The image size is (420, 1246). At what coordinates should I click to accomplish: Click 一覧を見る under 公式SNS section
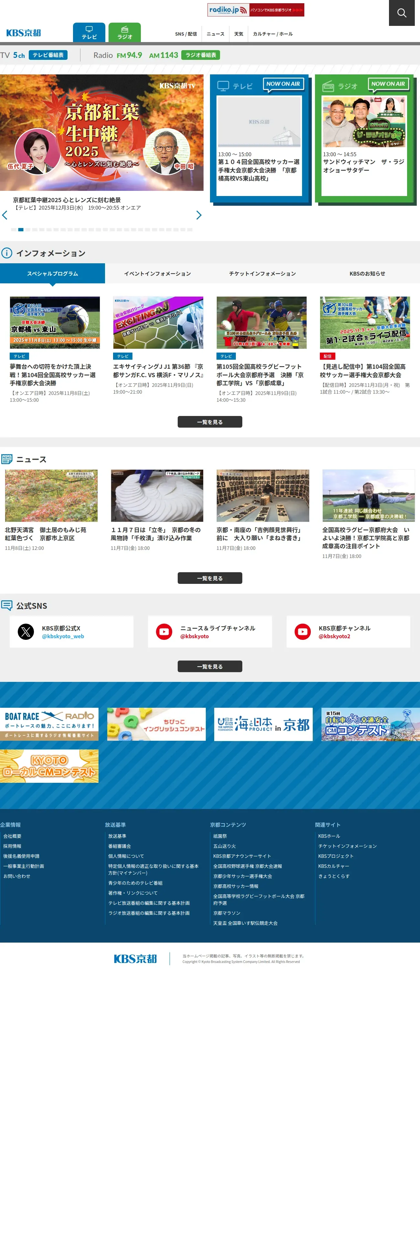pyautogui.click(x=210, y=667)
